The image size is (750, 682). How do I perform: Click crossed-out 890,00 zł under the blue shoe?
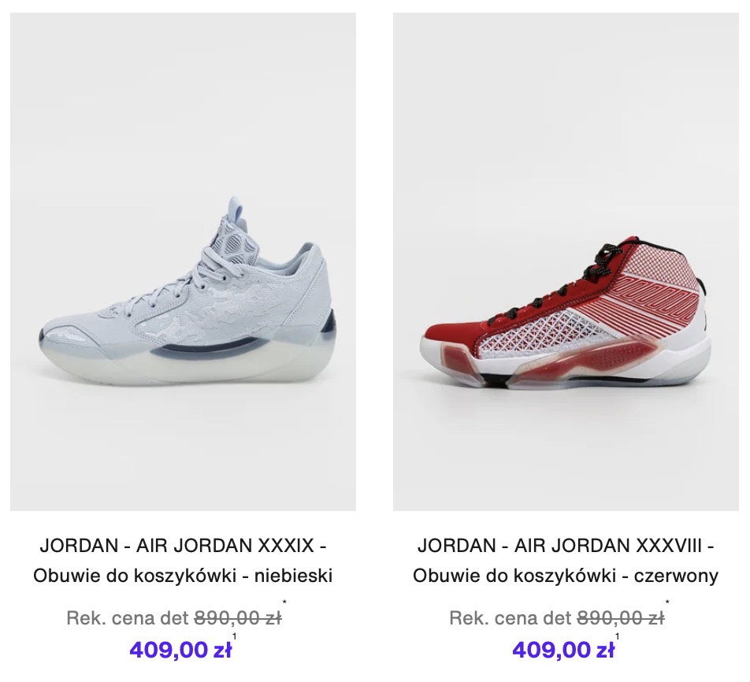238,618
